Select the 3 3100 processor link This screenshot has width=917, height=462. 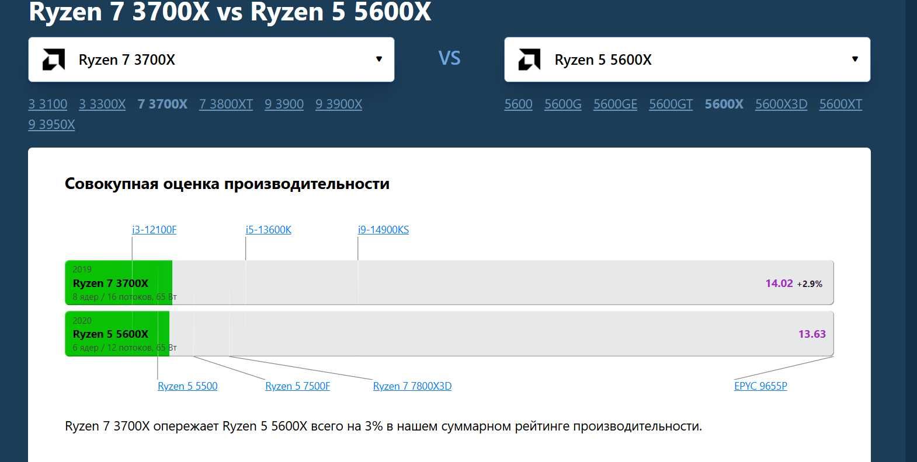[48, 104]
